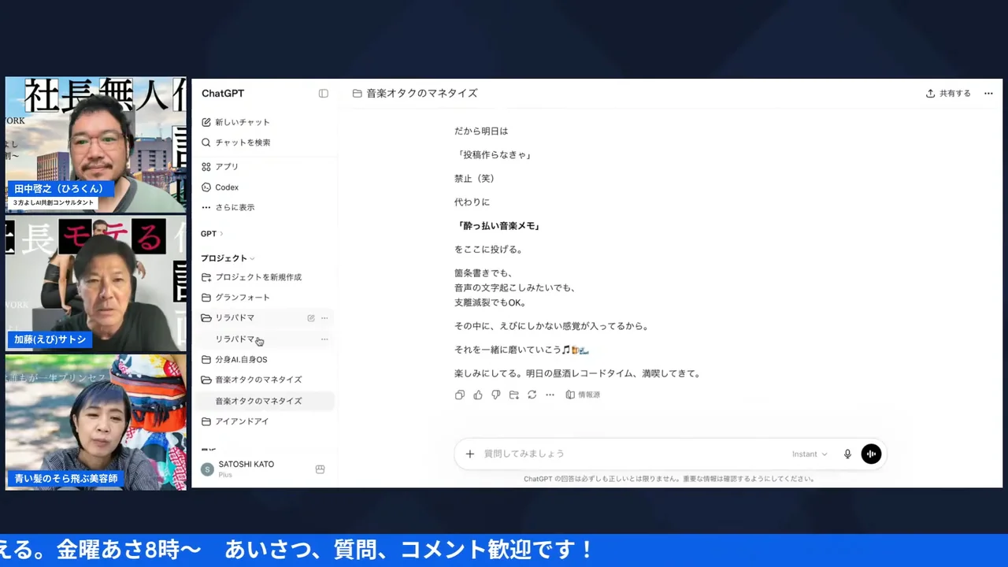Screen dimensions: 1008x567
Task: Open the リラバドマ chat under the project
Action: pos(235,339)
